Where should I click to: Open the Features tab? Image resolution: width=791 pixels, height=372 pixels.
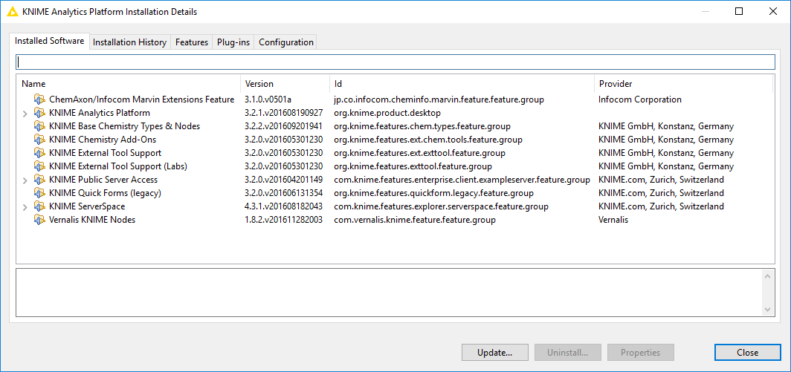pos(192,42)
